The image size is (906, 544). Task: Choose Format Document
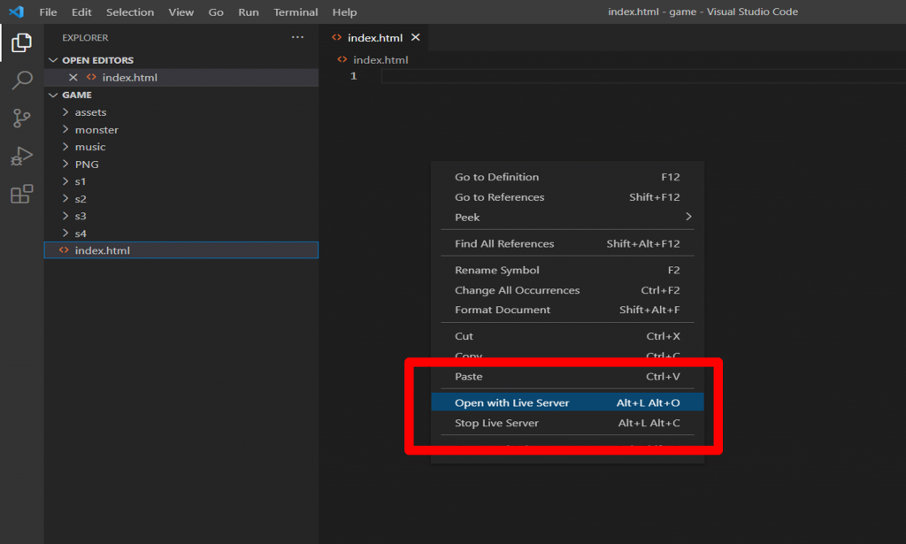click(x=567, y=310)
